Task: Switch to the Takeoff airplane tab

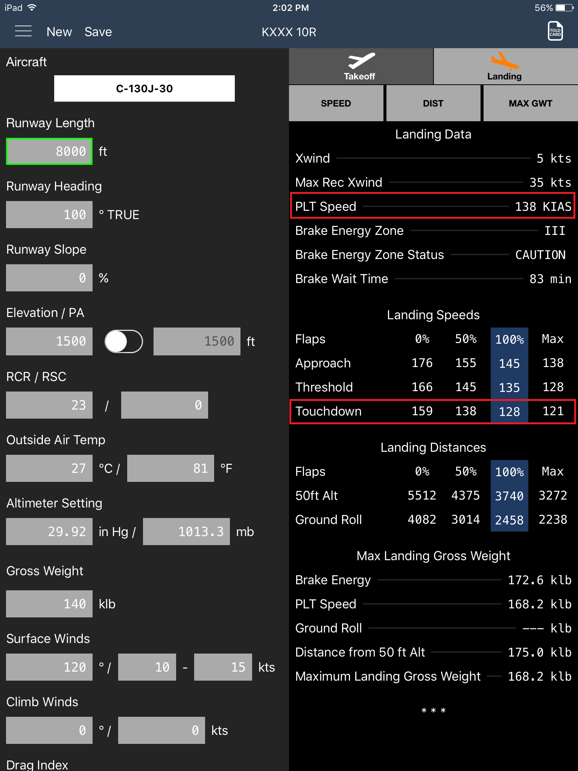Action: (360, 67)
